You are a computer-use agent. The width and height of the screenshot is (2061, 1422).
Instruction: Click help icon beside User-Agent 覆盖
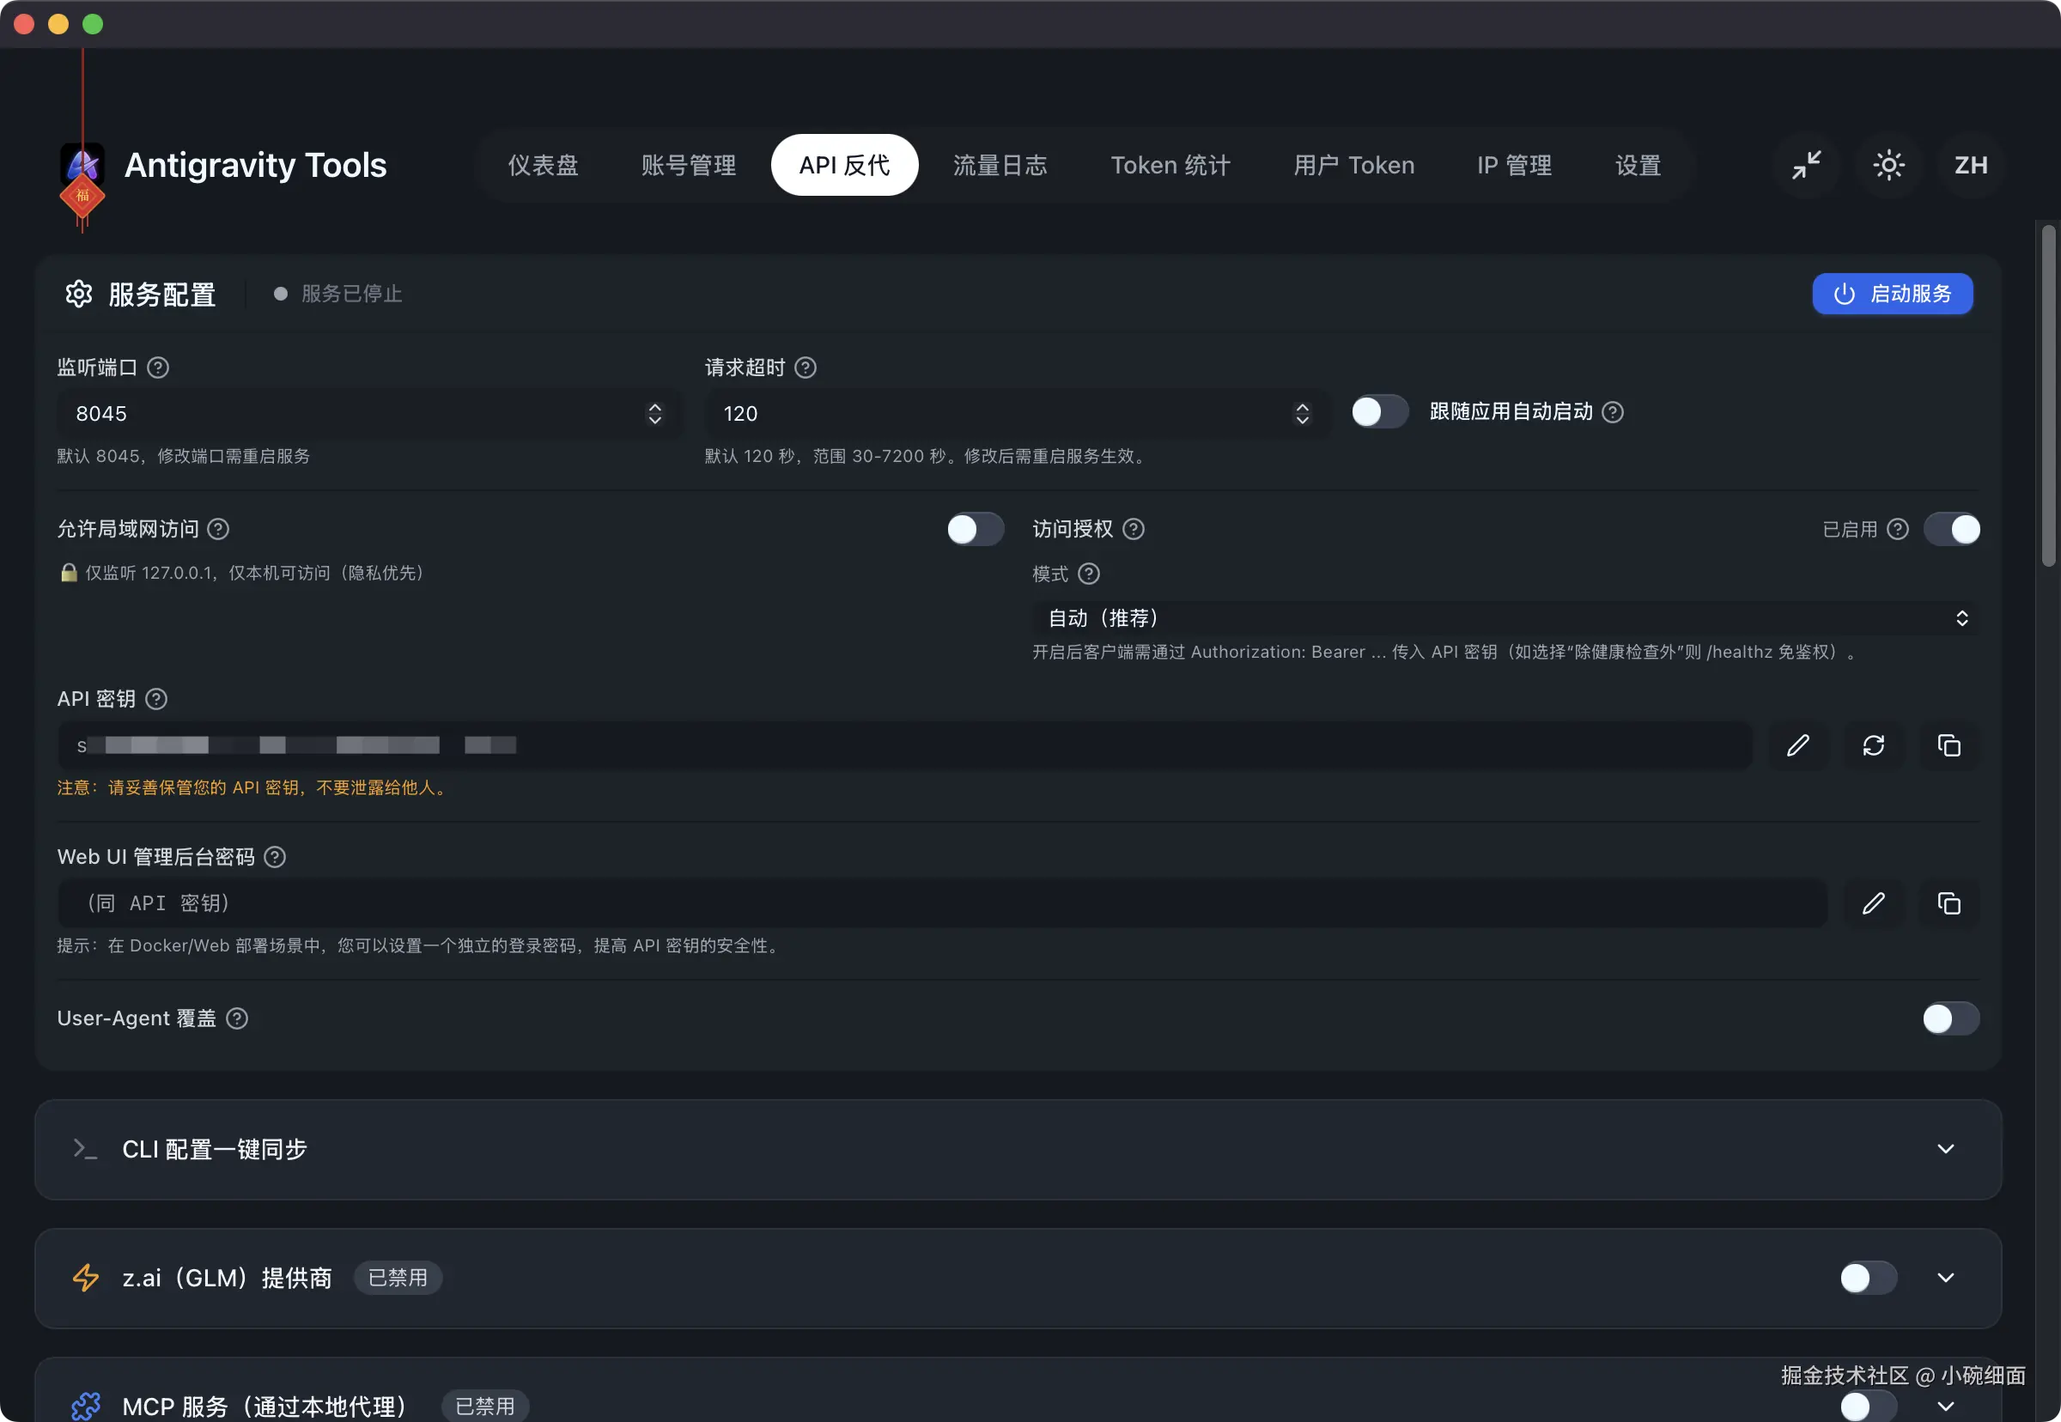click(237, 1018)
